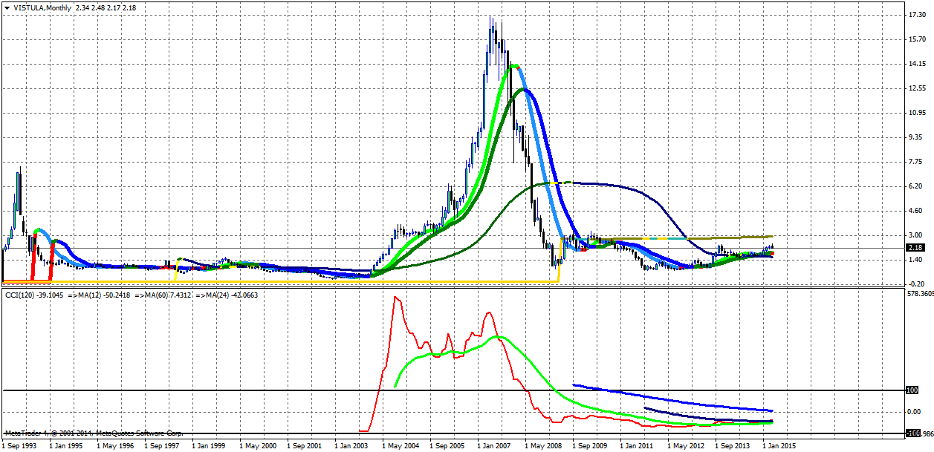Click the =>MA(60) 7.4312 indicator value
The image size is (934, 452).
point(163,295)
